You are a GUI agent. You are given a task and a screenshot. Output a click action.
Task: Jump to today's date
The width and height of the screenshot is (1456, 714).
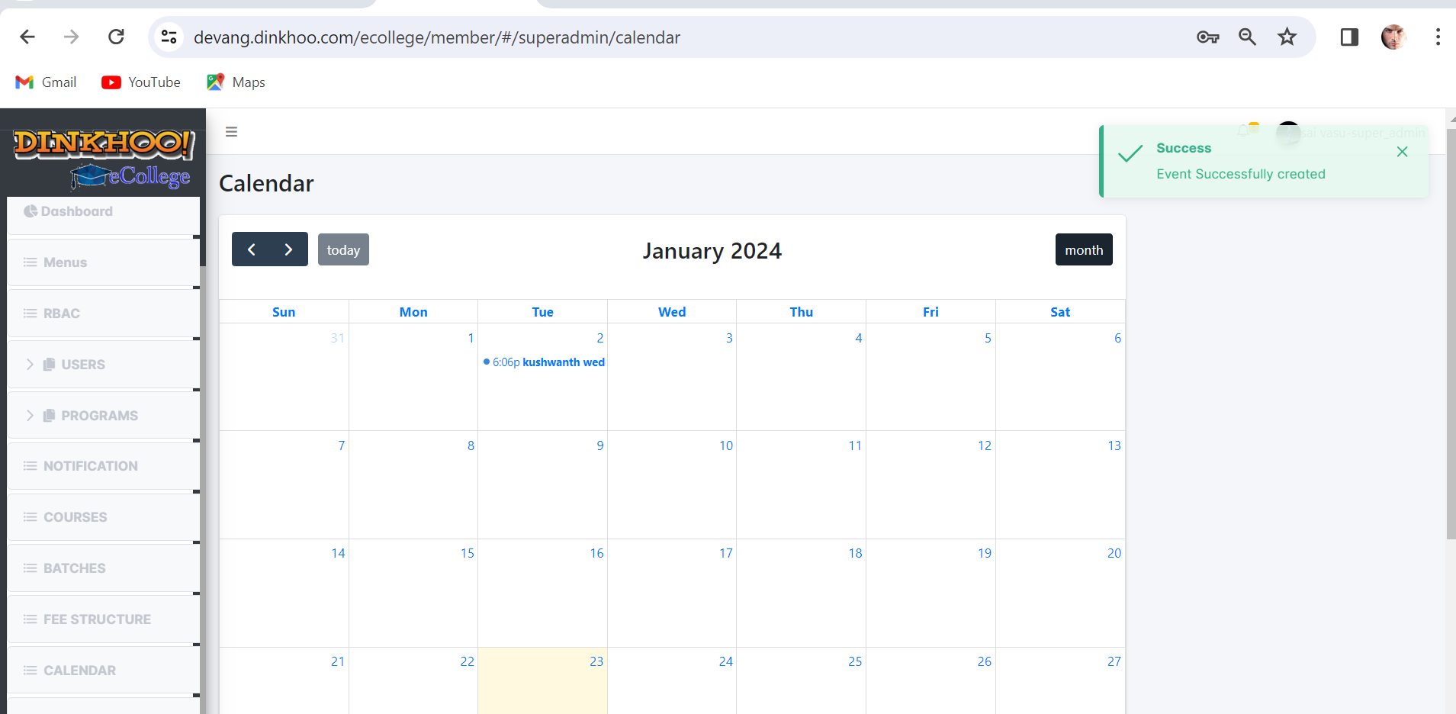(x=343, y=249)
